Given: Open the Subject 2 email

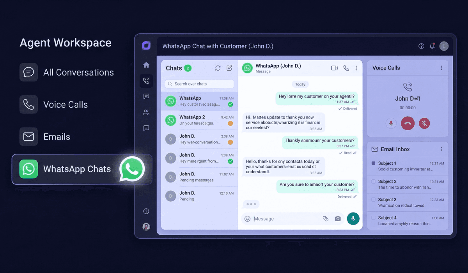Looking at the screenshot, I should pyautogui.click(x=408, y=184).
